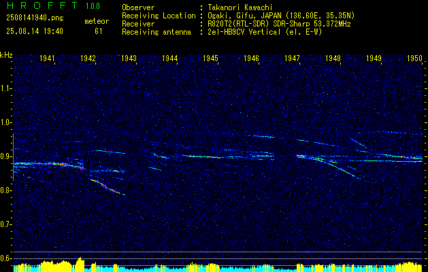Viewport: 428px width, 272px height.
Task: Click the 0.9 kHz axis label
Action: (5, 156)
